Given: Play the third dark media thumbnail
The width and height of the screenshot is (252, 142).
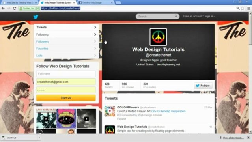Looking at the screenshot, I should click(x=86, y=119).
